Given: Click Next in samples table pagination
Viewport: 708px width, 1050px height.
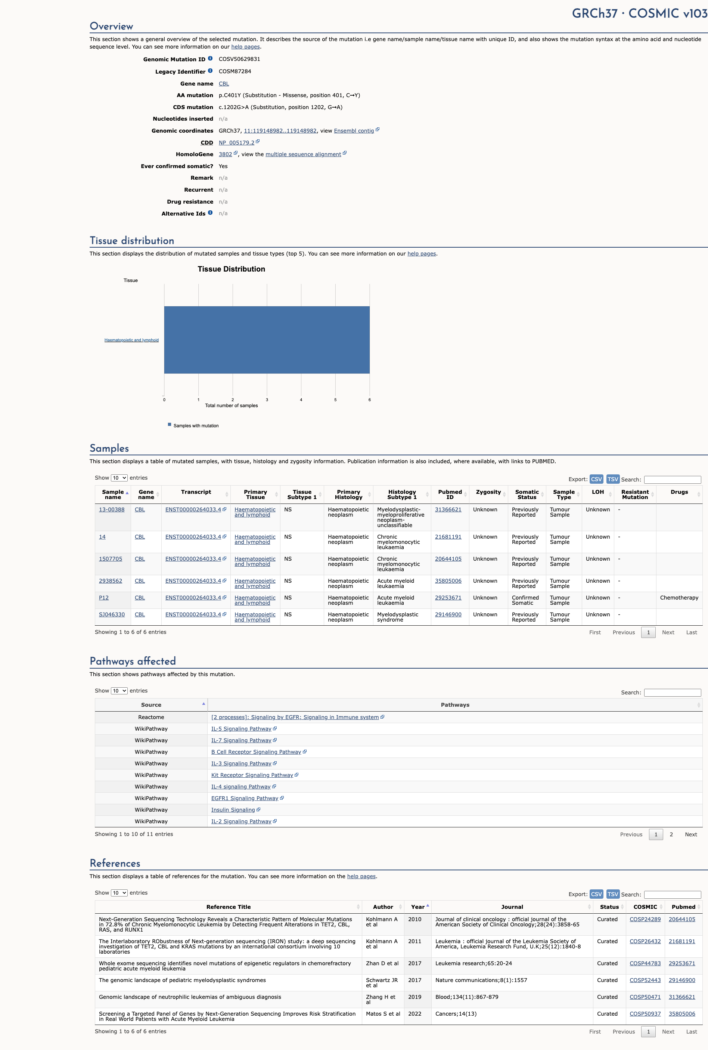Looking at the screenshot, I should click(668, 632).
